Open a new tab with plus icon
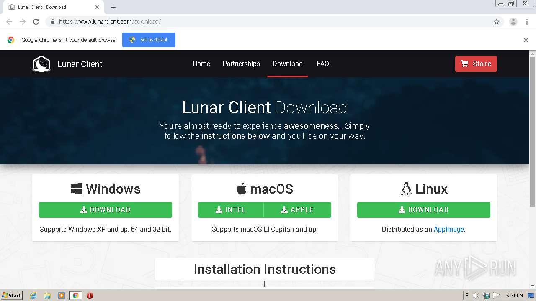This screenshot has height=301, width=536. pyautogui.click(x=113, y=7)
